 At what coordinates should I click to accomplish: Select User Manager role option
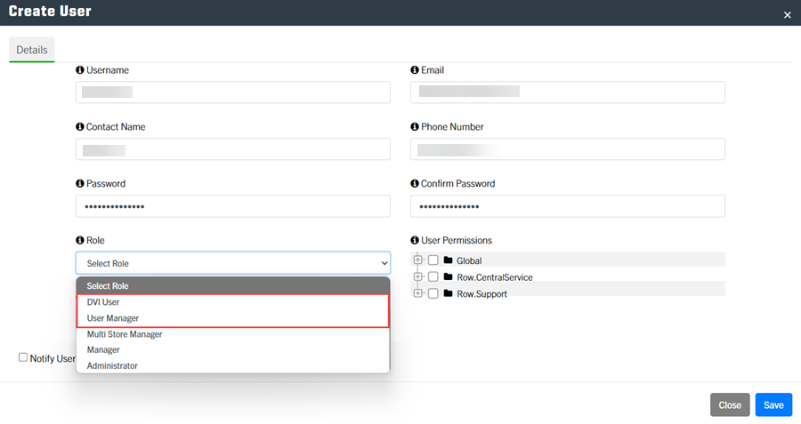(233, 318)
